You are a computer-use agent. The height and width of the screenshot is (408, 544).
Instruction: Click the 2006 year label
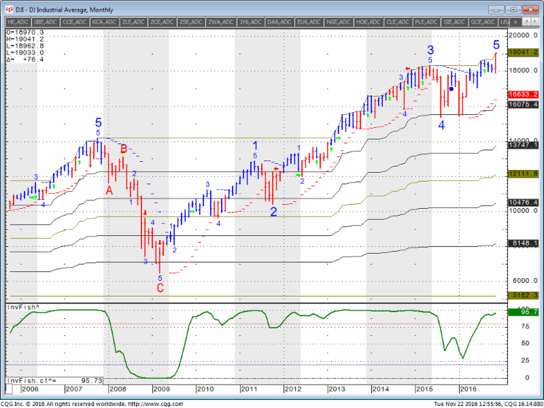tap(30, 389)
